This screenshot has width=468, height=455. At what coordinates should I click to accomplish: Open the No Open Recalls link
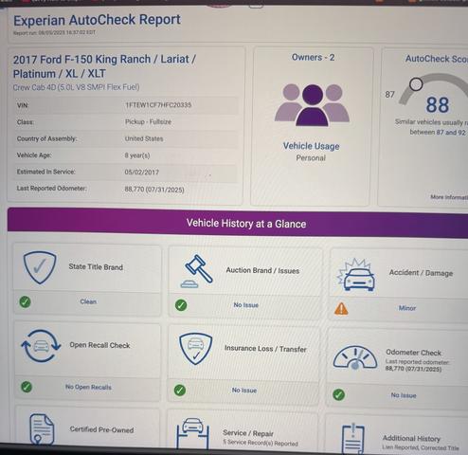click(x=88, y=387)
